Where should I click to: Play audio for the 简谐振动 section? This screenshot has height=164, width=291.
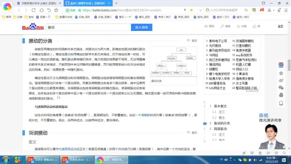pos(192,133)
